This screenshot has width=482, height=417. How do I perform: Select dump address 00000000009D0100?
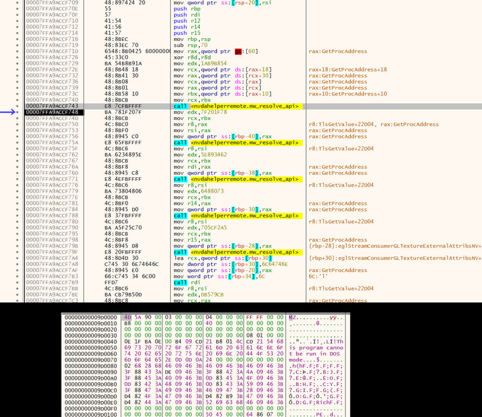91,415
